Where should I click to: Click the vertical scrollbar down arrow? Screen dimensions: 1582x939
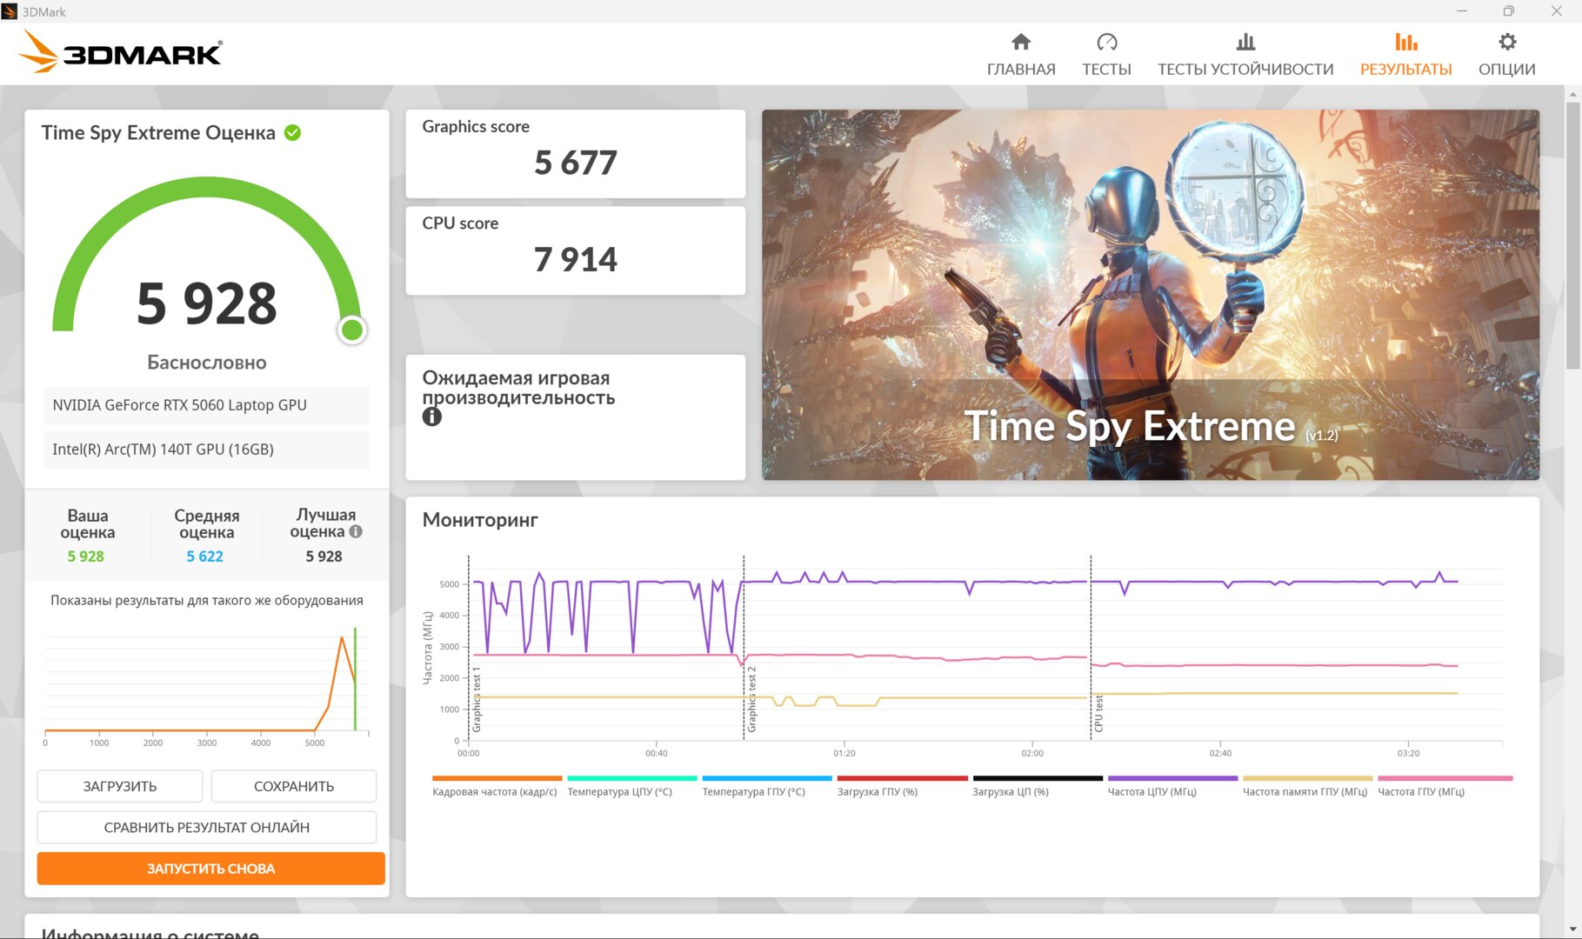(1572, 929)
